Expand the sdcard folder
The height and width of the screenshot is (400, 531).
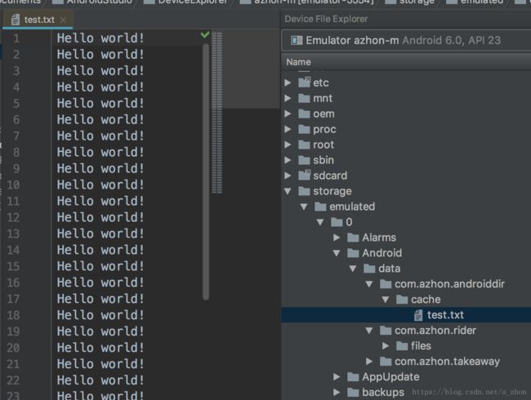click(288, 176)
